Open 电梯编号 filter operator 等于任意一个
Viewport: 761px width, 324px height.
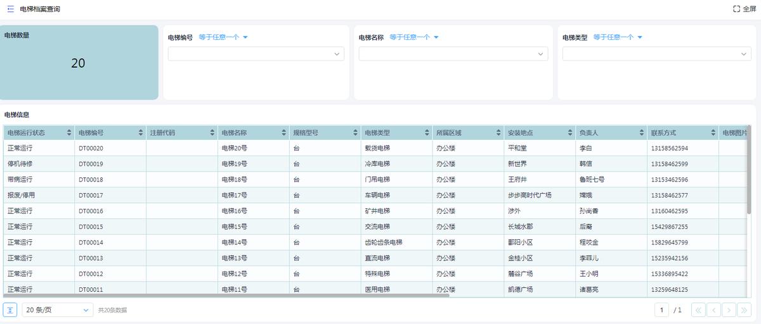223,37
